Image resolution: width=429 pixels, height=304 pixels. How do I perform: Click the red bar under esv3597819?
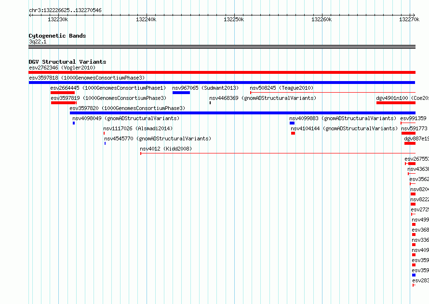(x=64, y=103)
